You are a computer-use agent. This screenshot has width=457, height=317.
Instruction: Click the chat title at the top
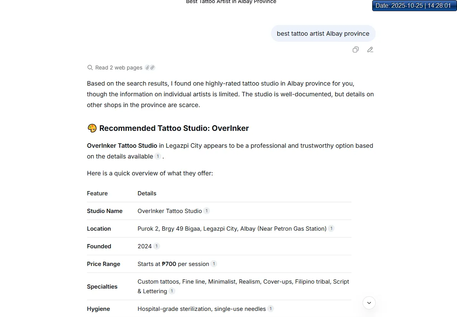(231, 2)
